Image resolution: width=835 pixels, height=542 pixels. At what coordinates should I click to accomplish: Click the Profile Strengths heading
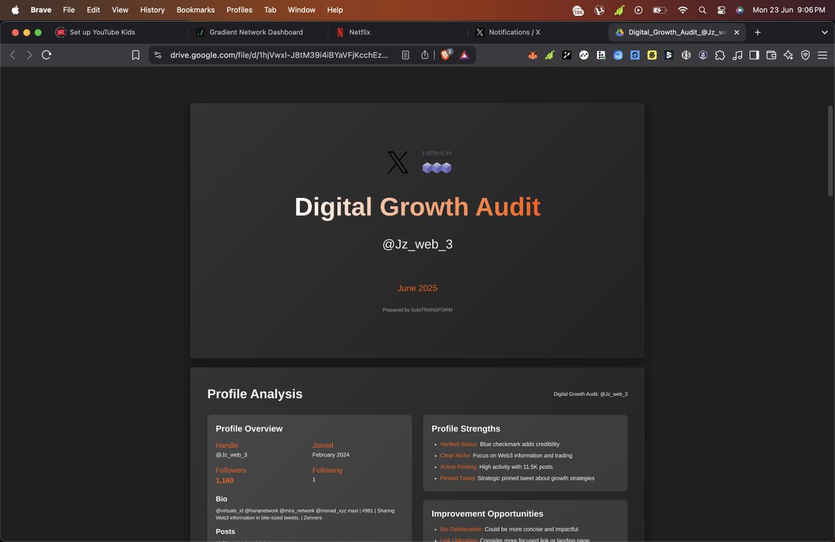[x=466, y=429]
